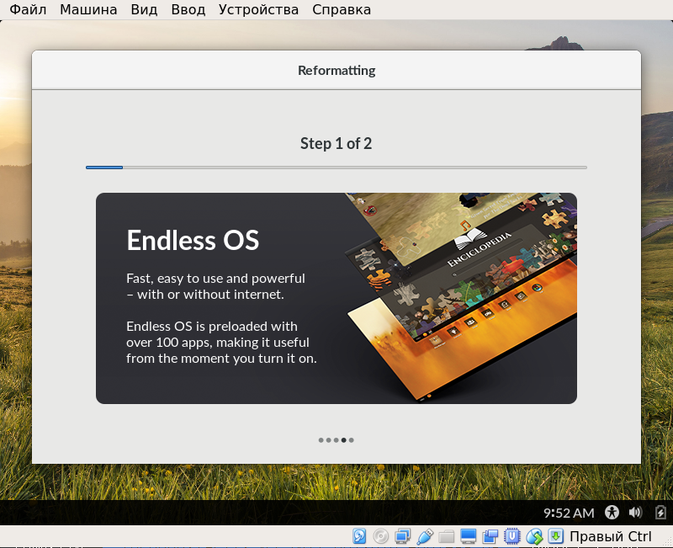Open the Устройства menu
The width and height of the screenshot is (673, 548).
258,9
